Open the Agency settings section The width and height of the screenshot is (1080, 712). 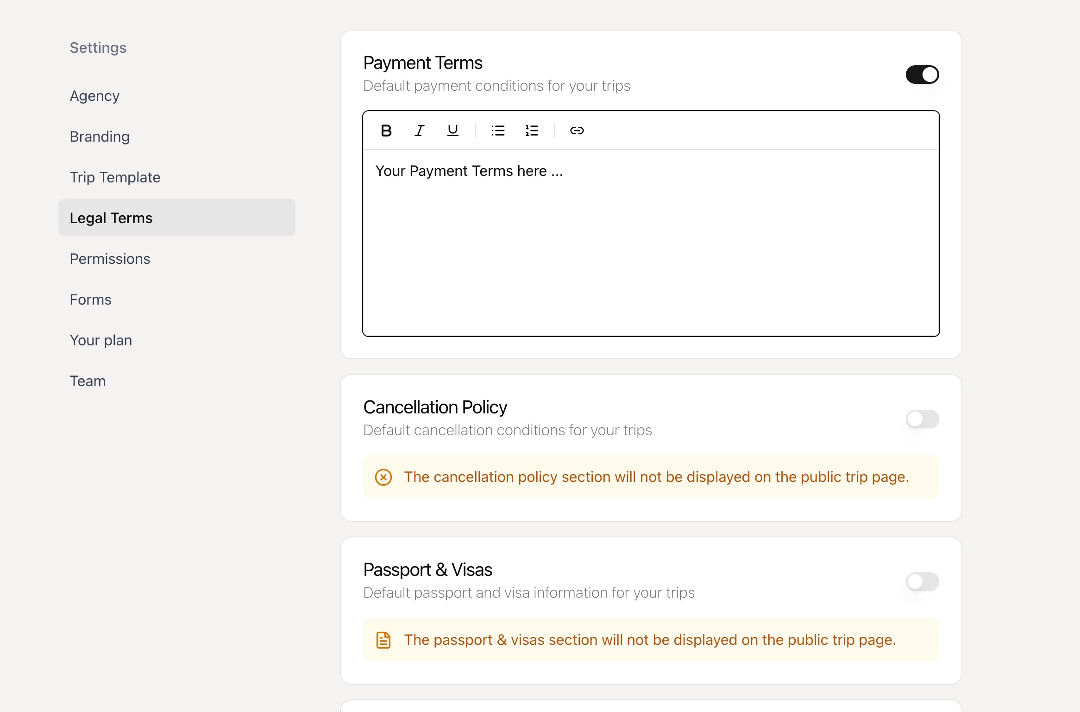pyautogui.click(x=94, y=96)
